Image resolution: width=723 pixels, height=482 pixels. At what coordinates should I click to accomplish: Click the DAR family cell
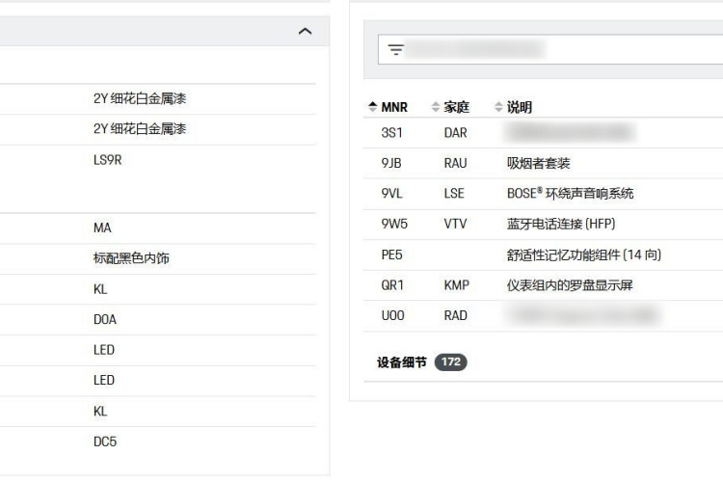tap(456, 133)
